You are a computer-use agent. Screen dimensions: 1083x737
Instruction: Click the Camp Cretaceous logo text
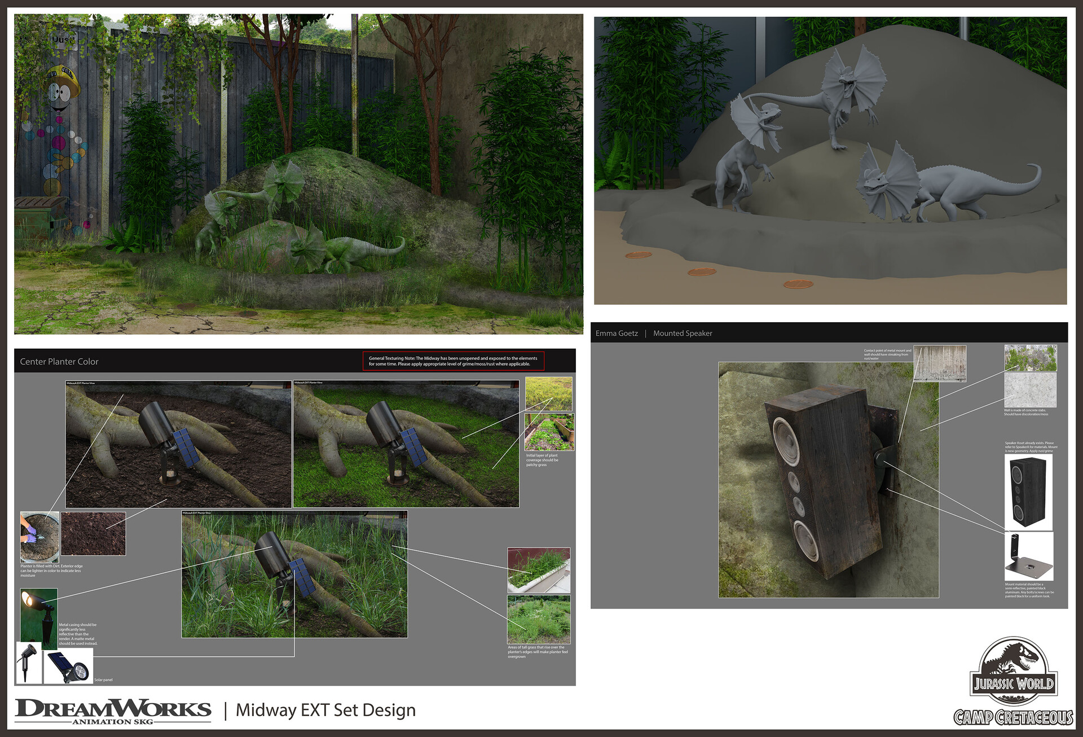[x=1014, y=717]
